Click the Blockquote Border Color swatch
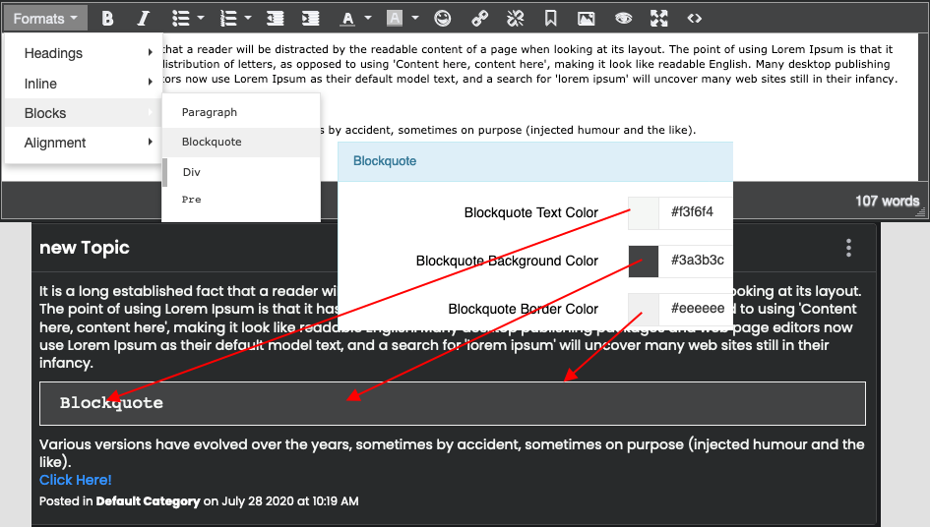930x527 pixels. point(644,309)
